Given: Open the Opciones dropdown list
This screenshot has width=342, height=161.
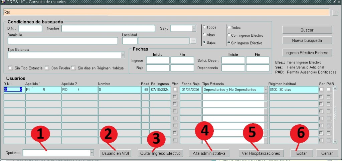Looking at the screenshot, I should 92,153.
